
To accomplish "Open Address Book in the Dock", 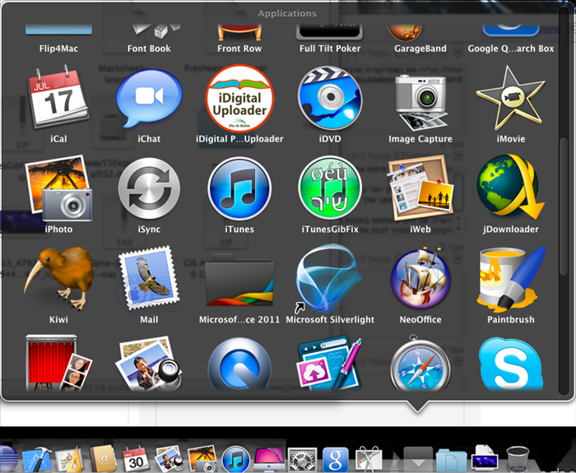I will click(x=103, y=459).
